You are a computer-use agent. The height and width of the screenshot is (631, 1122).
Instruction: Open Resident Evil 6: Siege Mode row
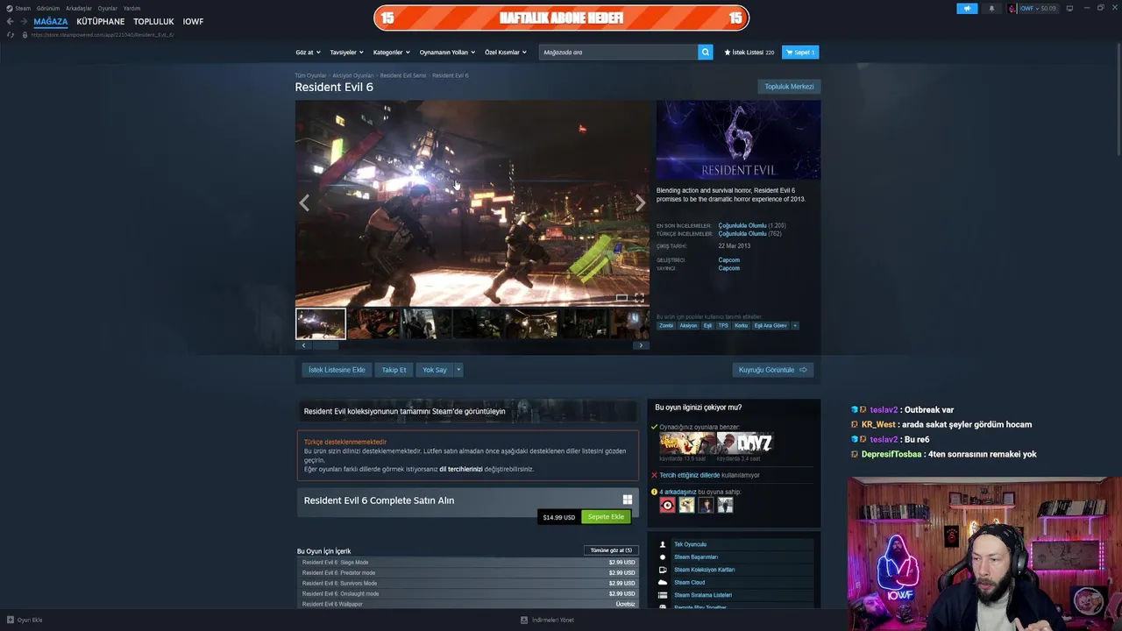click(x=468, y=563)
